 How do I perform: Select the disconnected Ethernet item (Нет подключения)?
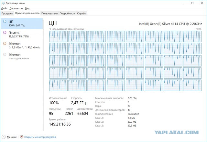[22, 56]
